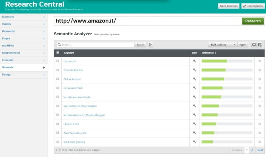This screenshot has height=157, width=266.
Task: Click gear icon in Fashion e stile row
Action: [x=260, y=124]
